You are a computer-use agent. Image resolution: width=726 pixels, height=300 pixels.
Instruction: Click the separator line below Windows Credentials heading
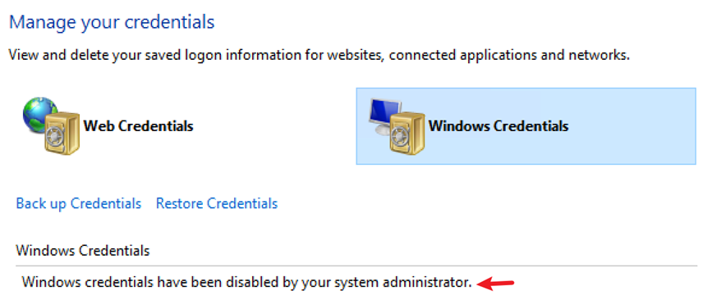pyautogui.click(x=356, y=266)
